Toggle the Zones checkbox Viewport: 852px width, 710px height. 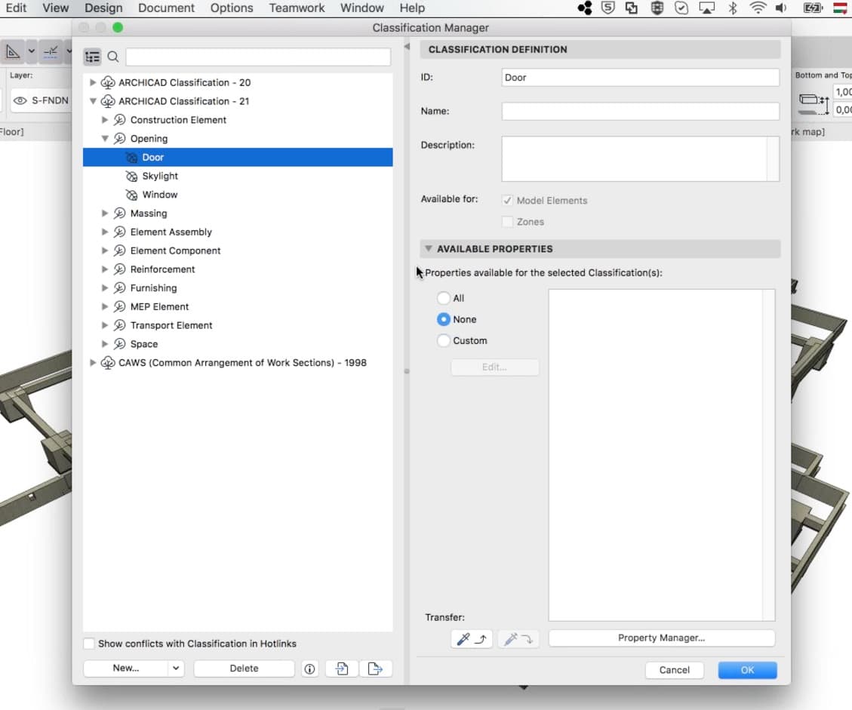[508, 222]
